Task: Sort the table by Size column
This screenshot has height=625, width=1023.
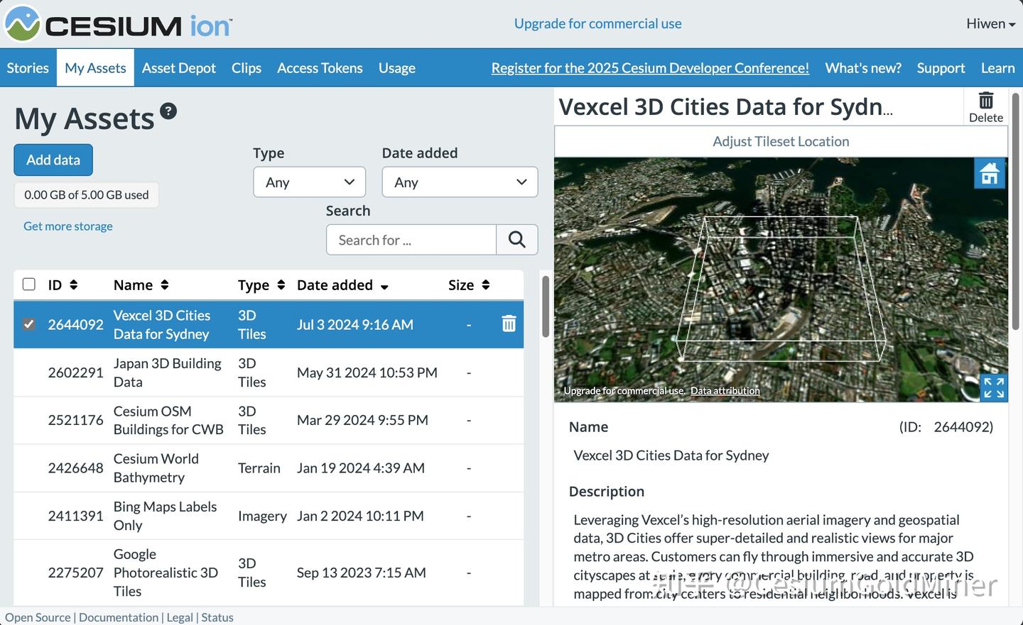Action: click(485, 285)
